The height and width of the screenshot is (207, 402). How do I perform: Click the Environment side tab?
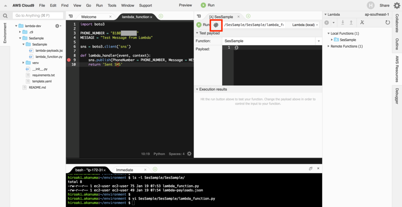tap(5, 33)
